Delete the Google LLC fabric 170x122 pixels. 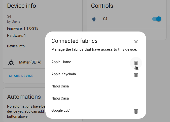click(x=136, y=111)
